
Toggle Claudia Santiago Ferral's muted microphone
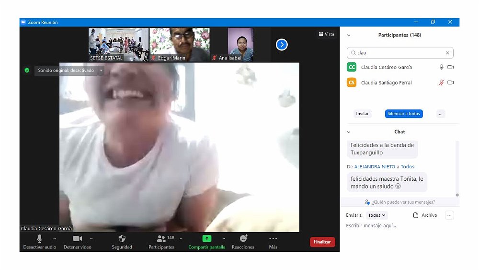point(441,82)
